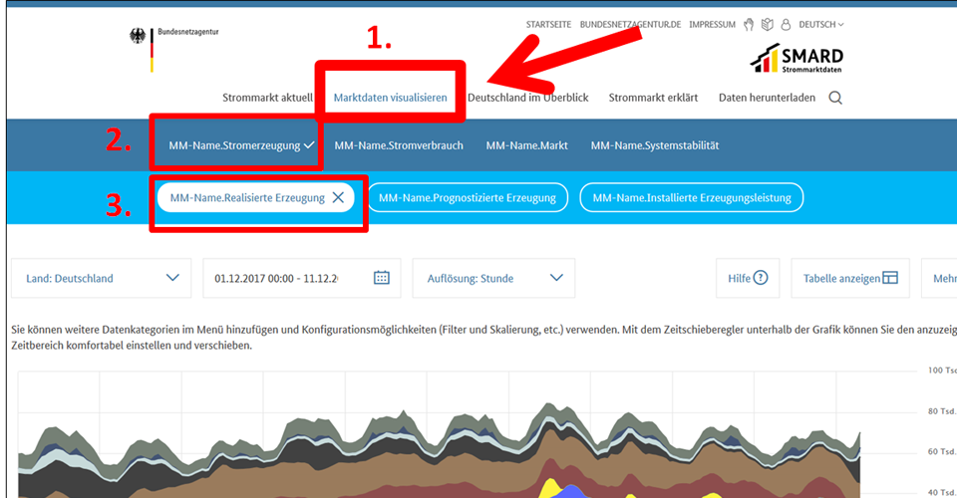Click the easy language book icon
Viewport: 957px width, 498px height.
768,24
